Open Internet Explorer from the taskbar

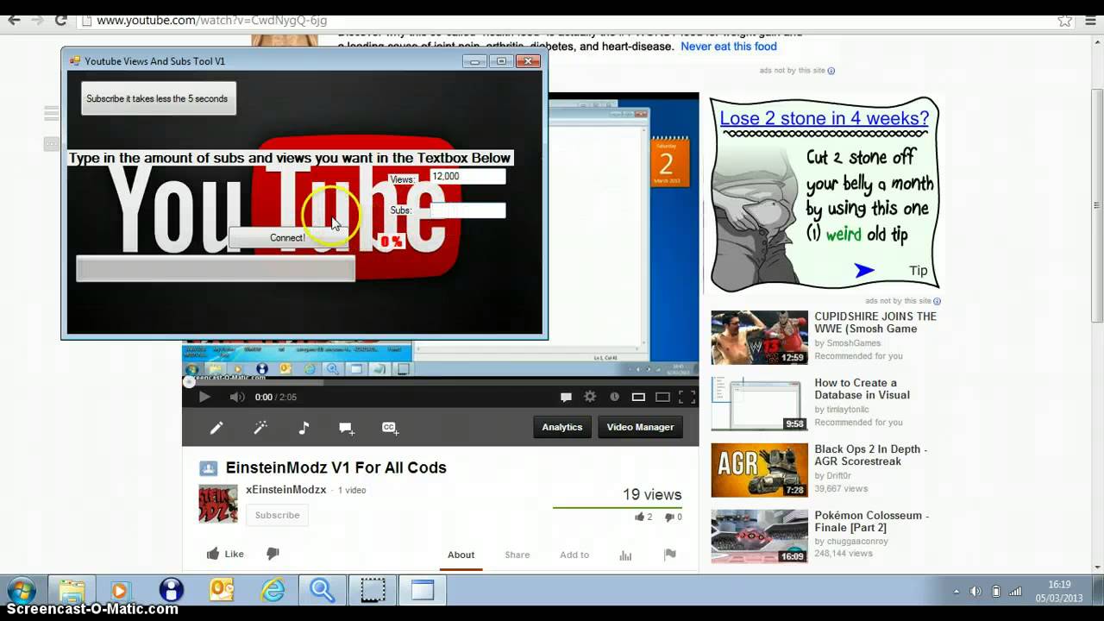(273, 591)
